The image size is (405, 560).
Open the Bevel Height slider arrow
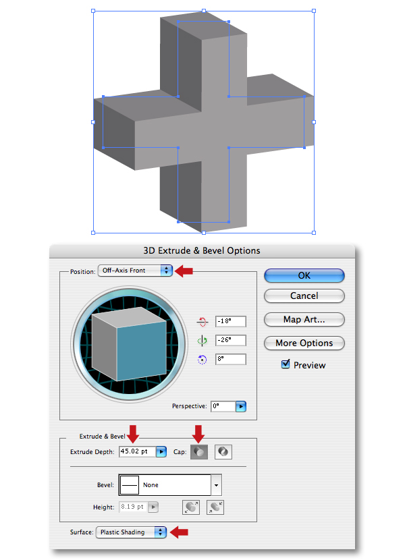tap(153, 507)
